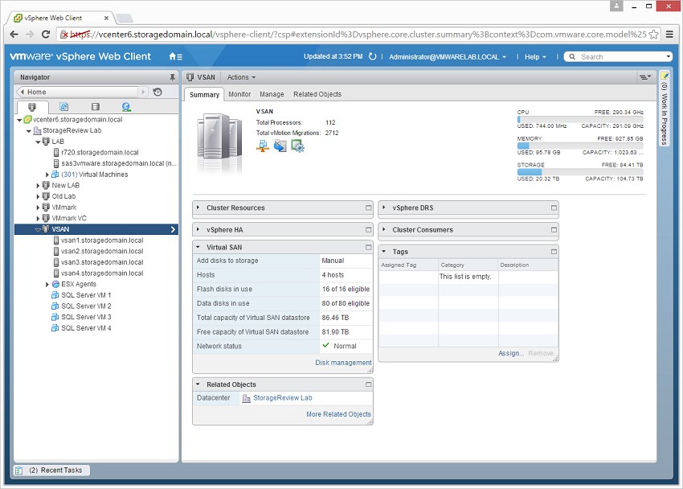
Task: Open the More Related Objects link
Action: 338,414
